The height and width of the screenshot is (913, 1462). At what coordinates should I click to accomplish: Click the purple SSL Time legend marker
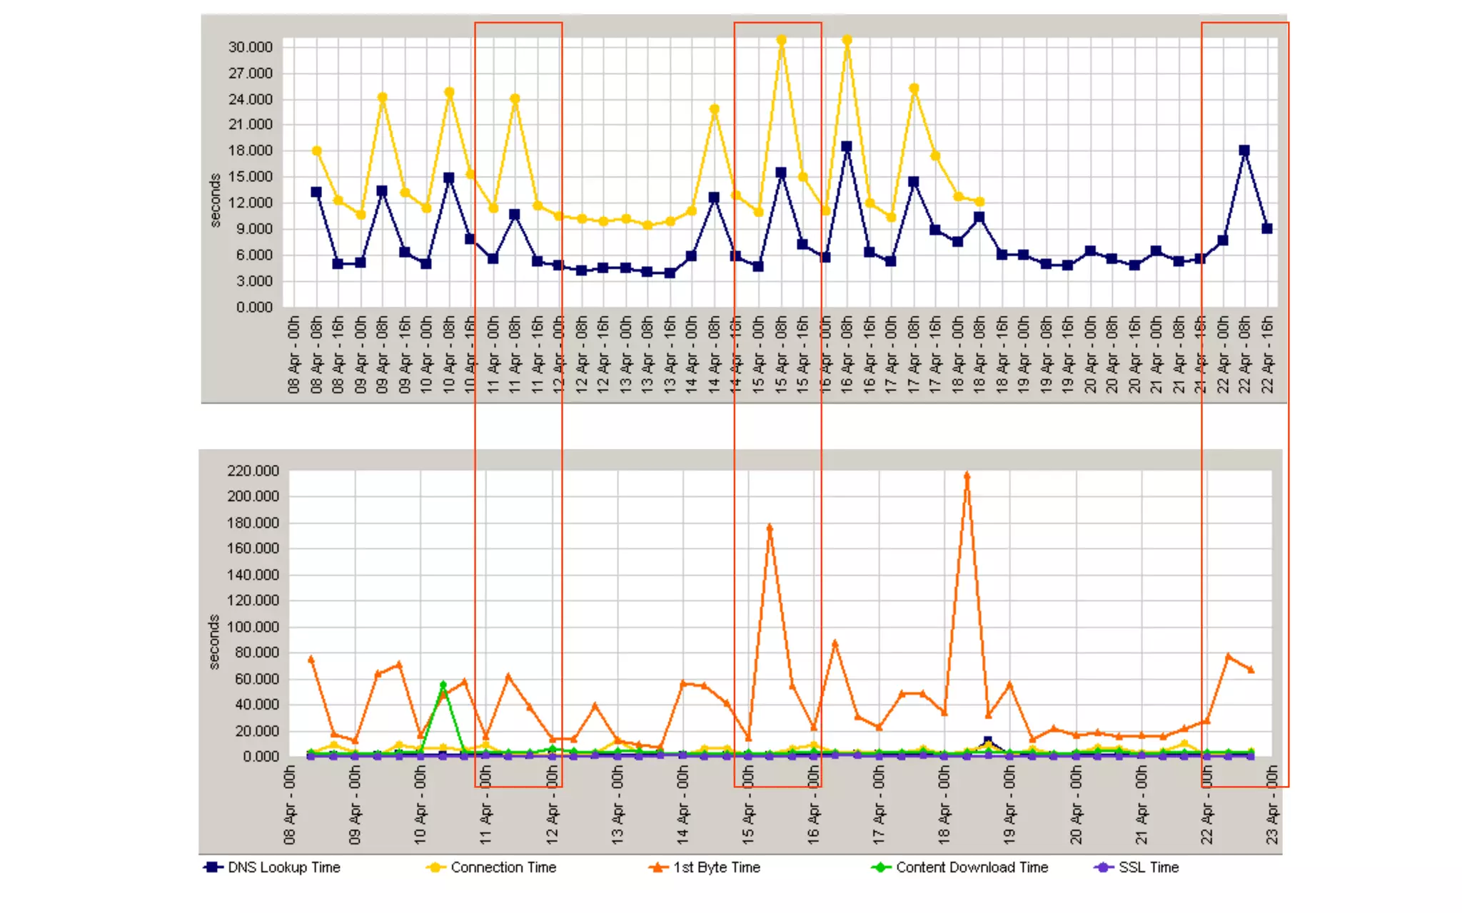(1104, 867)
